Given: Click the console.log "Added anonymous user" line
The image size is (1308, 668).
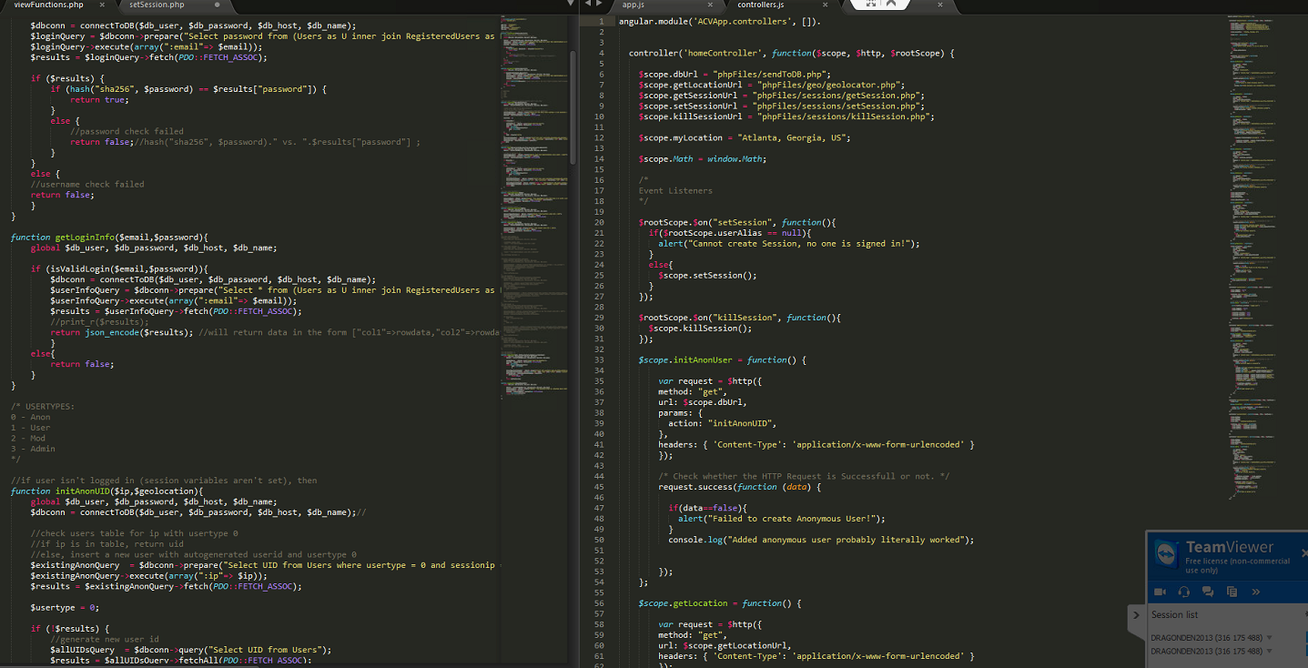Looking at the screenshot, I should click(x=821, y=539).
